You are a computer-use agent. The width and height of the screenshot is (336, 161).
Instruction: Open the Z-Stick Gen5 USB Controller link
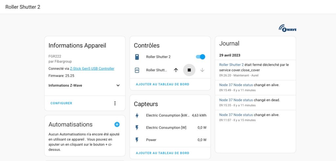[x=92, y=69]
